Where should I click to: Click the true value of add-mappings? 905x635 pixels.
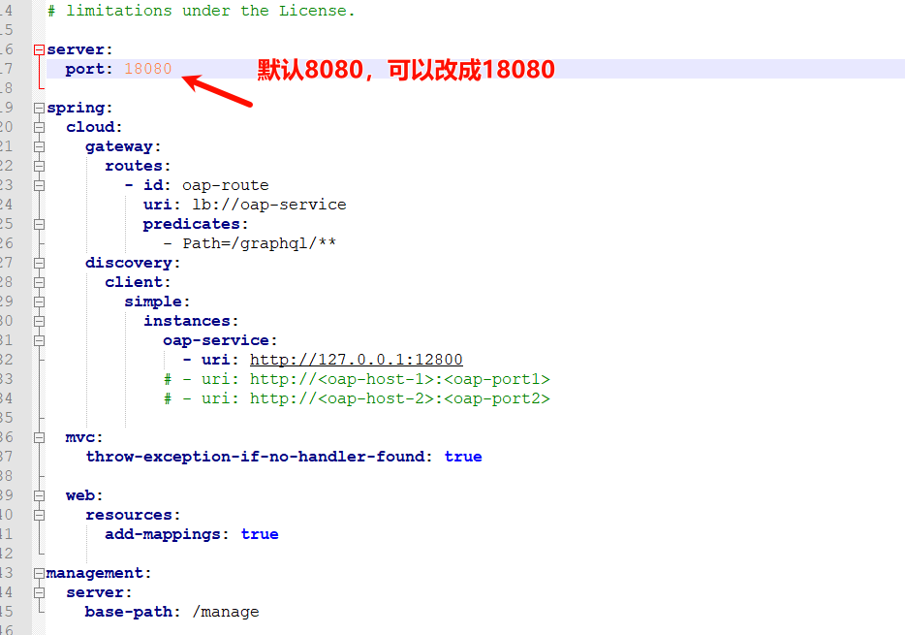[x=260, y=534]
